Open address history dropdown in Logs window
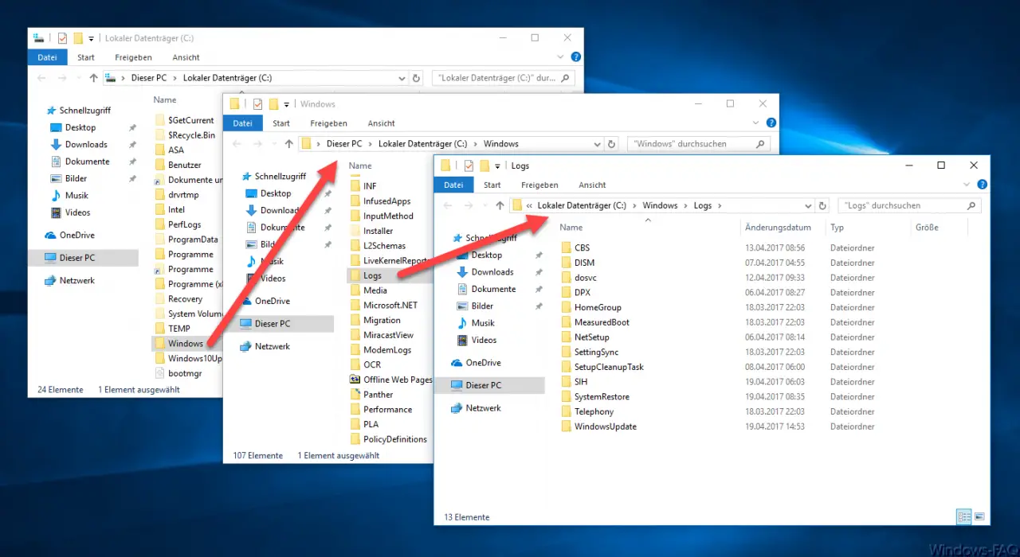1020x557 pixels. (x=808, y=205)
